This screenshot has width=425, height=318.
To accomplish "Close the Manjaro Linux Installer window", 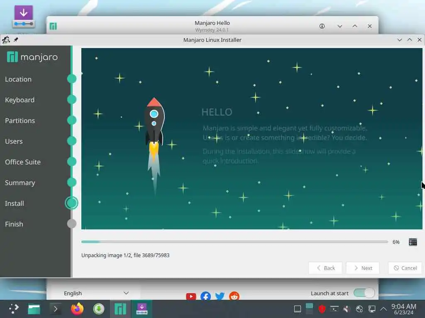I will pos(419,40).
